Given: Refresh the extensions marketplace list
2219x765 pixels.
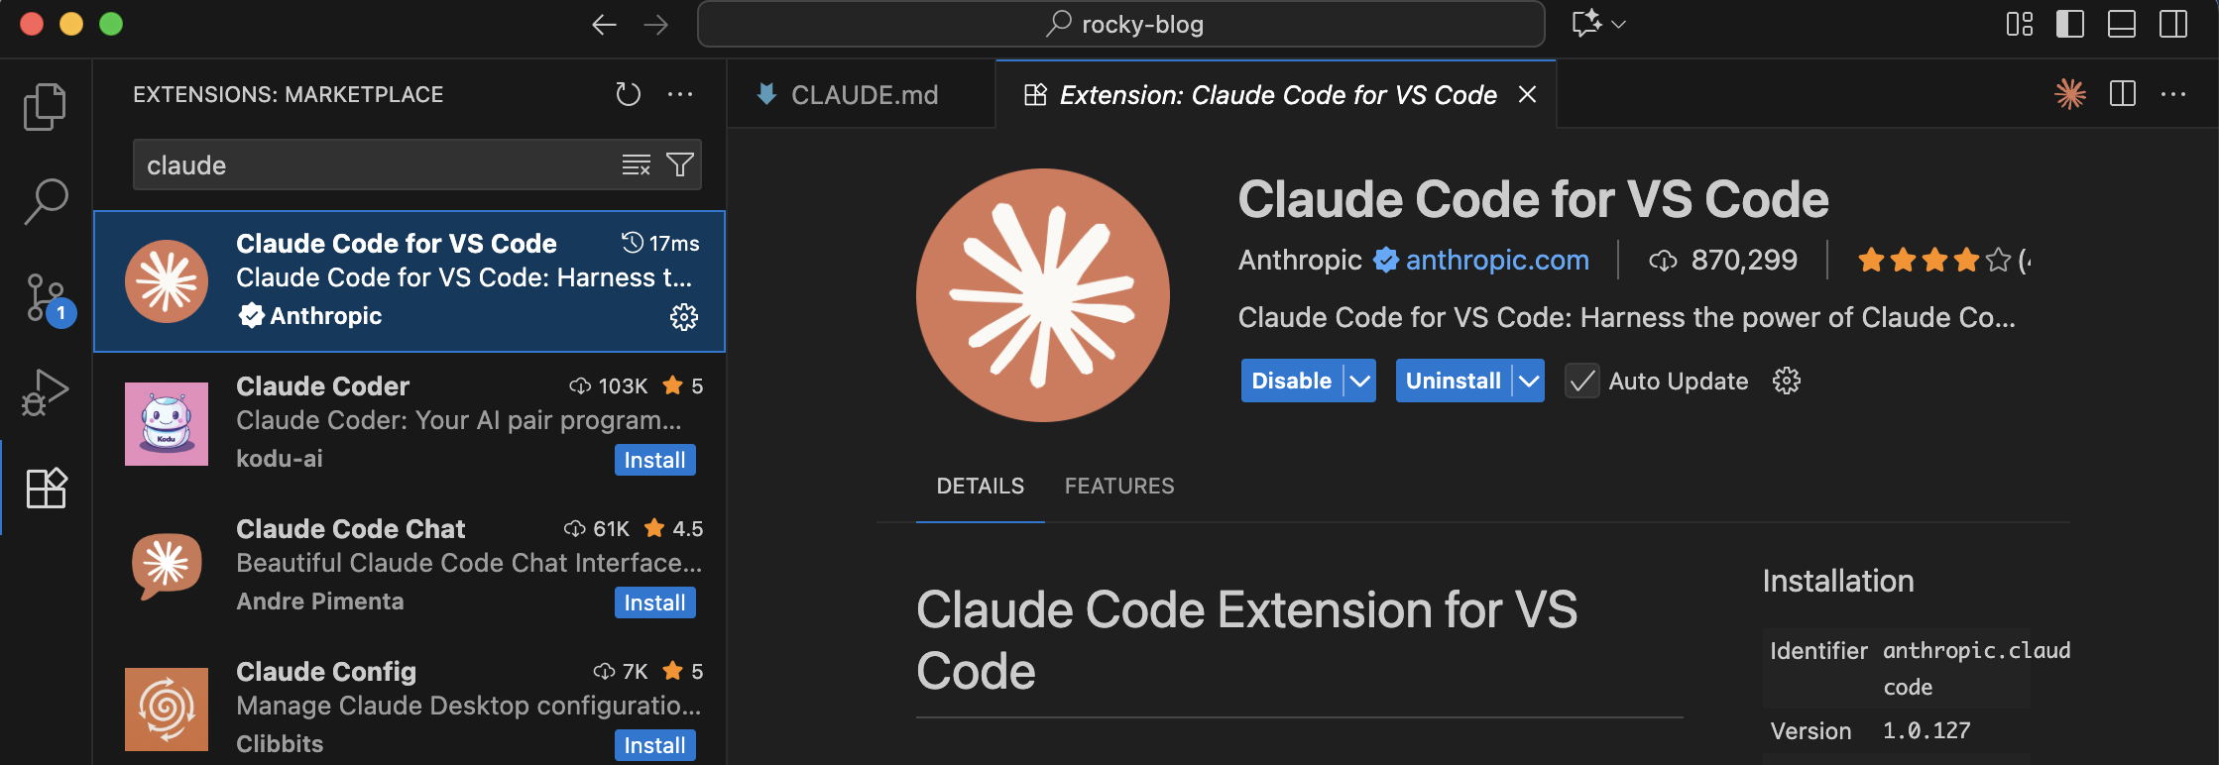Looking at the screenshot, I should tap(628, 94).
